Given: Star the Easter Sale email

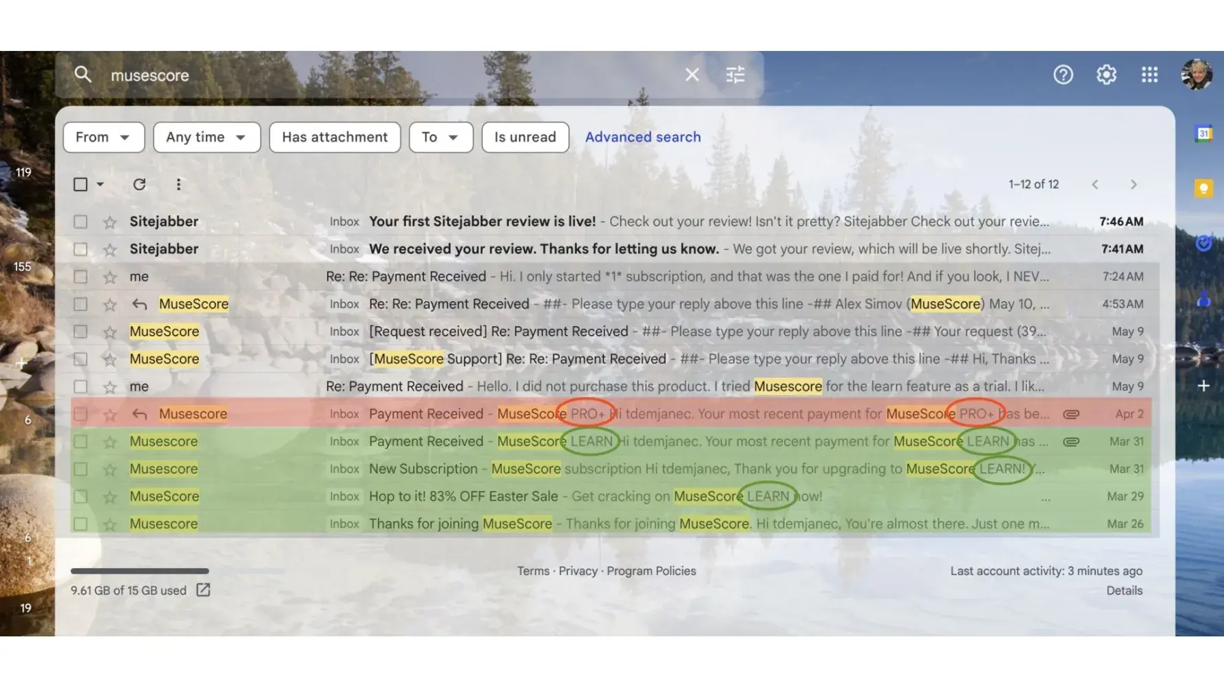Looking at the screenshot, I should click(x=109, y=497).
